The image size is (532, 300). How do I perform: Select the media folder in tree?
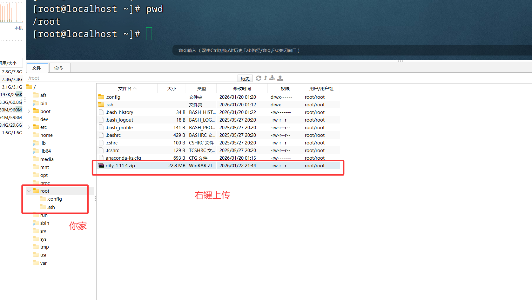pos(44,159)
